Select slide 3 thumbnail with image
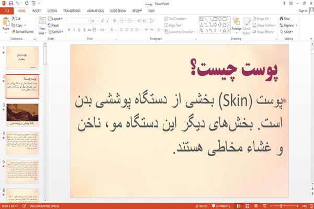 23,114
